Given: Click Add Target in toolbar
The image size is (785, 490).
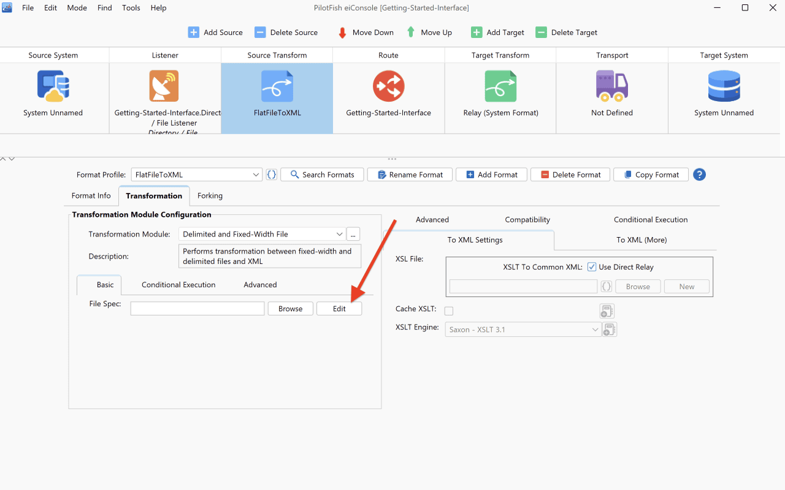Looking at the screenshot, I should coord(497,32).
